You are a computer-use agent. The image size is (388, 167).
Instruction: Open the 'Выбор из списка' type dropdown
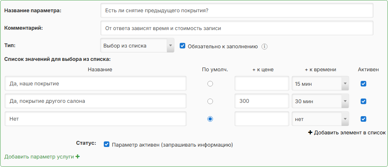click(x=137, y=46)
